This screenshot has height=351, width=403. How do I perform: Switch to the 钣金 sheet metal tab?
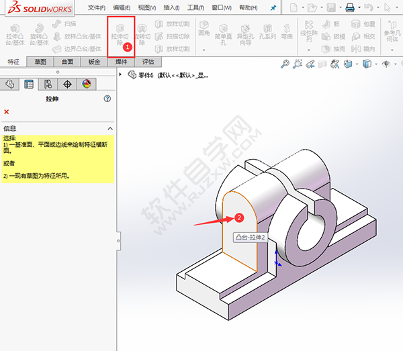point(94,62)
